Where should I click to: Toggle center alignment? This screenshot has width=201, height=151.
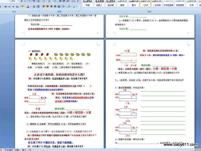point(47,7)
